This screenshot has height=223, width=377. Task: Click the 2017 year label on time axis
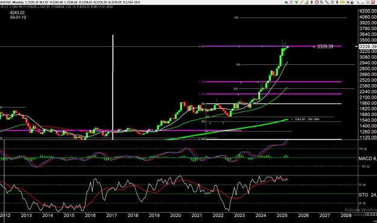112,215
